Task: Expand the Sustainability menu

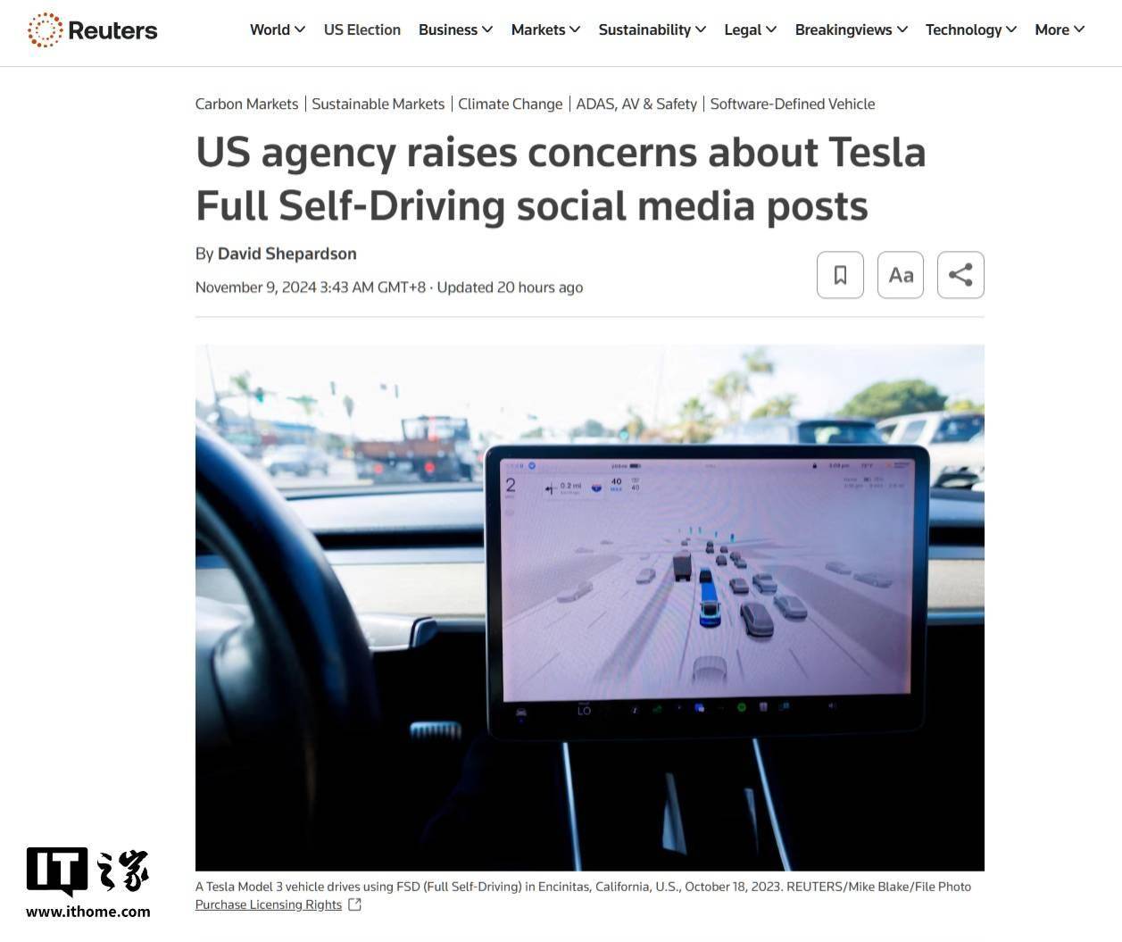Action: 652,29
